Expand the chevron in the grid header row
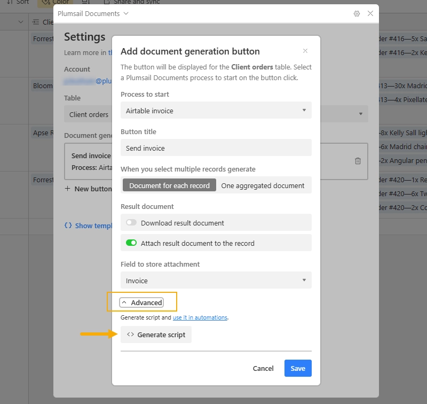This screenshot has width=427, height=404. point(21,22)
